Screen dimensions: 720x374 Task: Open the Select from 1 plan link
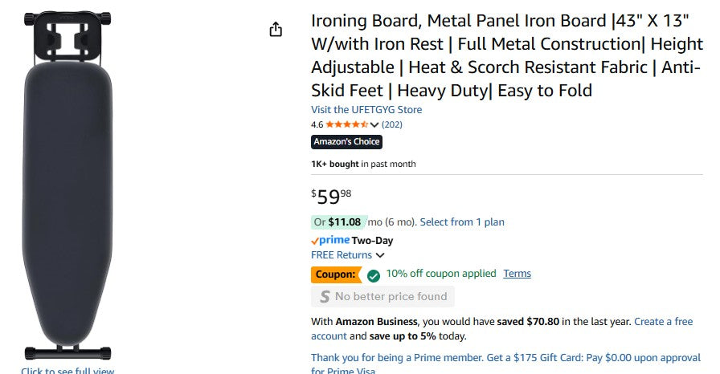462,222
